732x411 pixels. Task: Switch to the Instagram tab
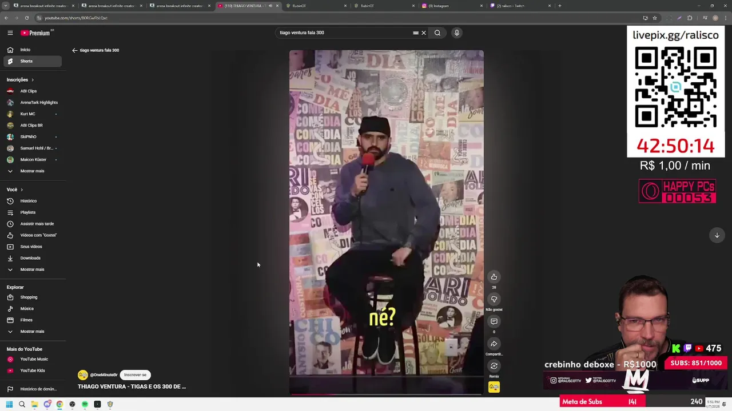pyautogui.click(x=452, y=6)
